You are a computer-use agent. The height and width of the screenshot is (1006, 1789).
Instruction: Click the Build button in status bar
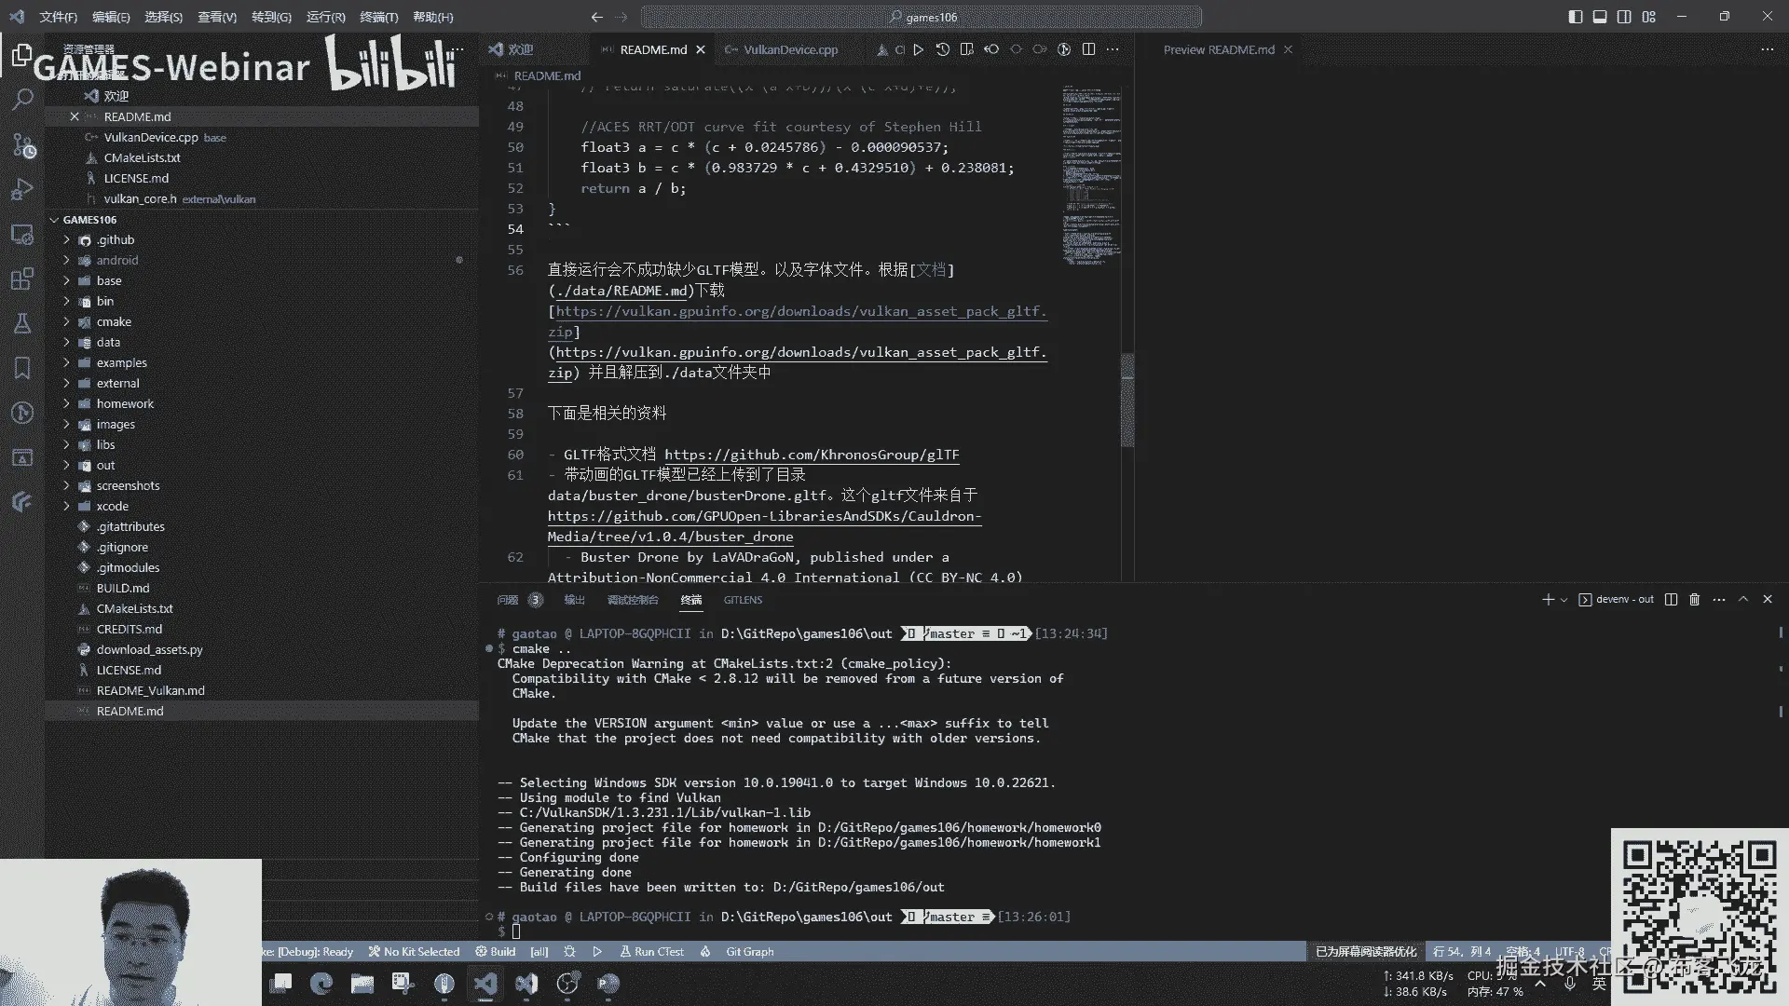[x=496, y=952]
